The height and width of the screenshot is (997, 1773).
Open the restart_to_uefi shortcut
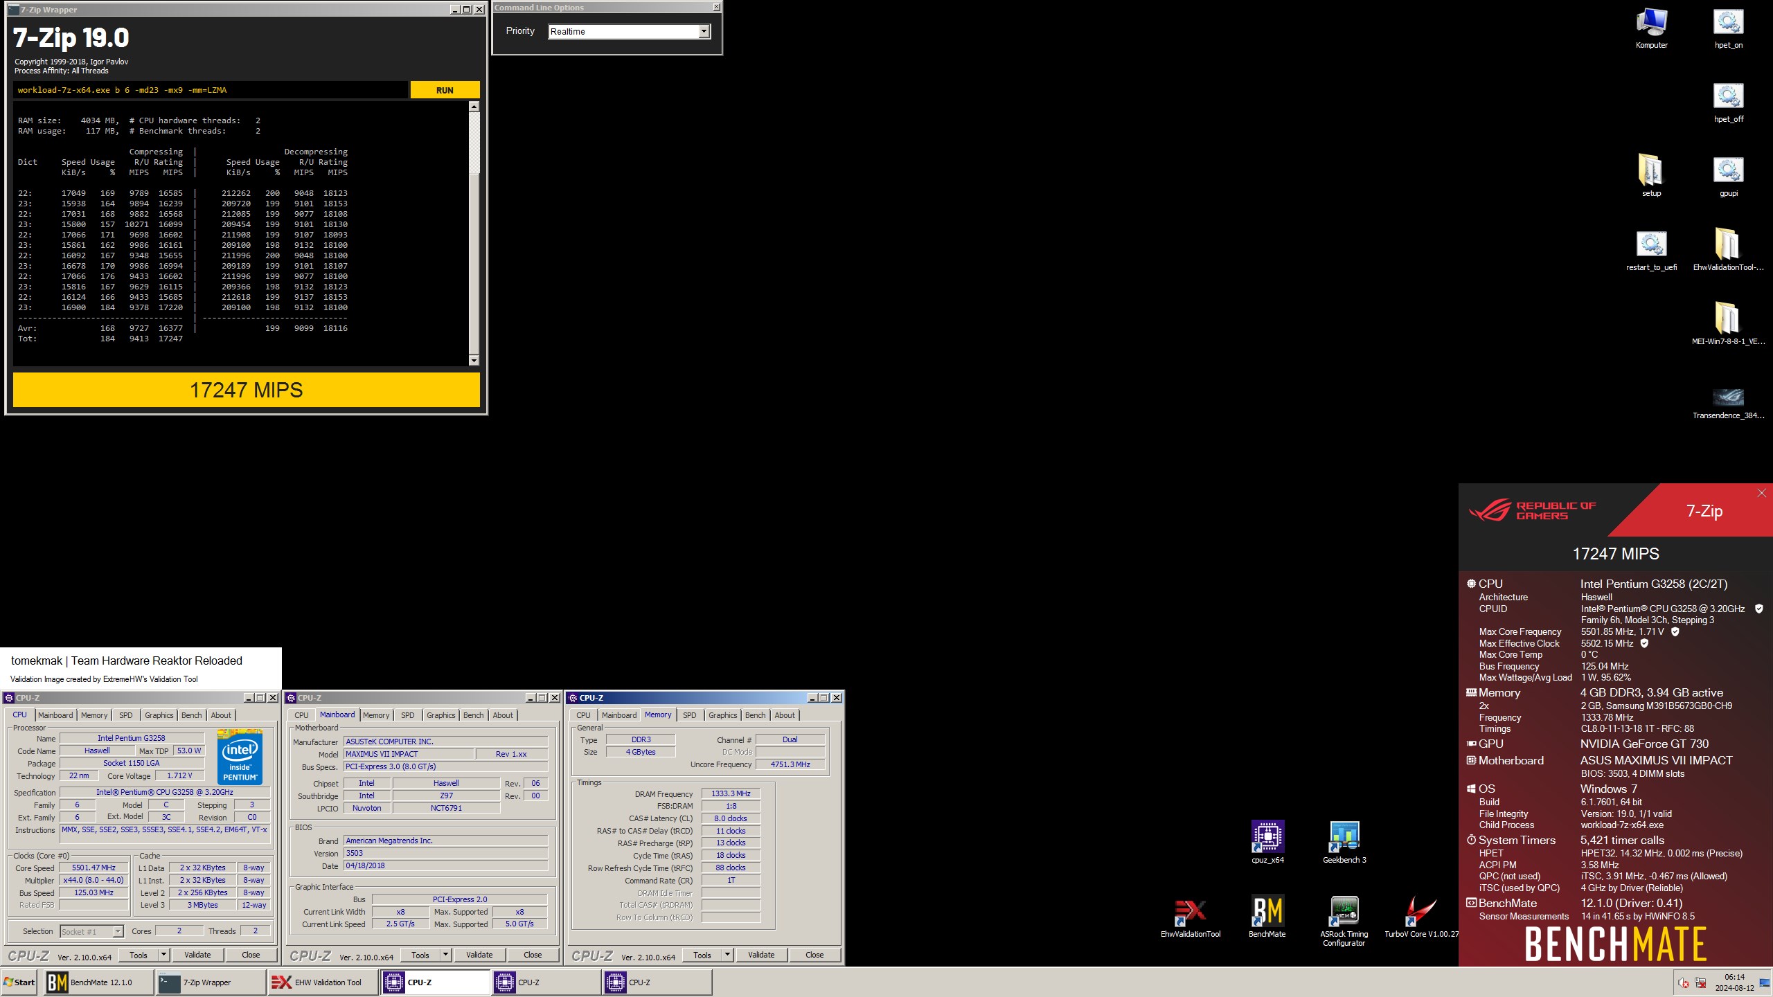1651,250
